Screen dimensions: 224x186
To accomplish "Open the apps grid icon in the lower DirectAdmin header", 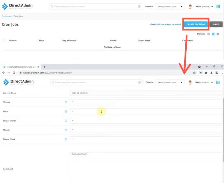I will 218,82.
